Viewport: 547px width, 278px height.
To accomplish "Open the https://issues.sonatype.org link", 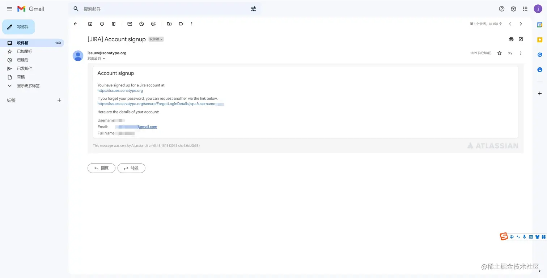I will point(120,91).
